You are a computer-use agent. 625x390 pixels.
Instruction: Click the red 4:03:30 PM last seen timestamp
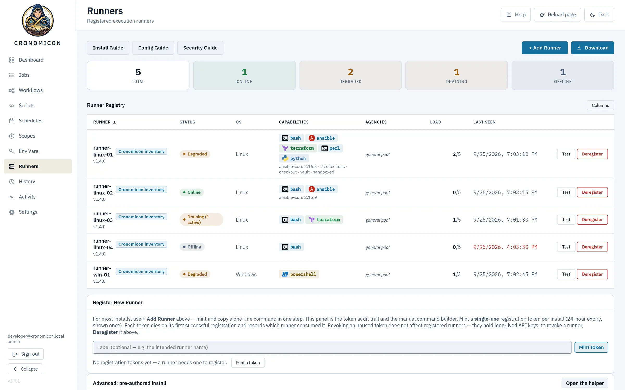click(505, 247)
